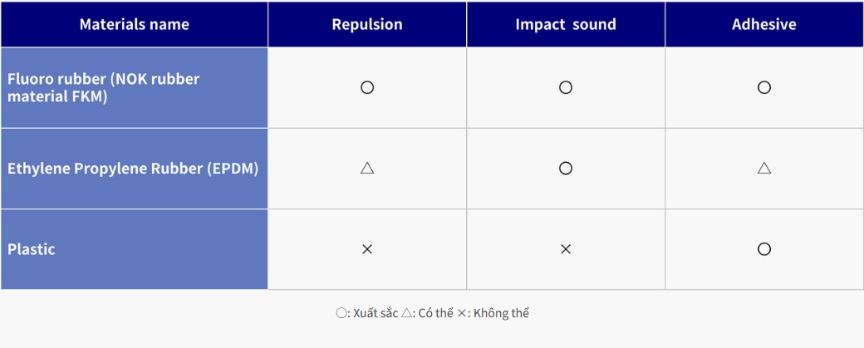Image resolution: width=864 pixels, height=348 pixels.
Task: Select the triangle symbol for EPDM Repulsion
Action: click(x=367, y=168)
